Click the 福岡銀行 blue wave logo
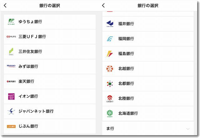The image size is (200, 138). coord(110,39)
